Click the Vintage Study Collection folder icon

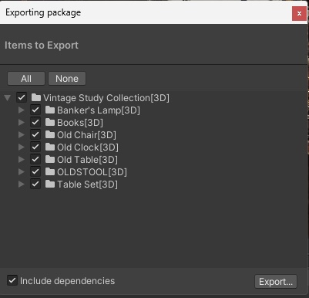36,97
